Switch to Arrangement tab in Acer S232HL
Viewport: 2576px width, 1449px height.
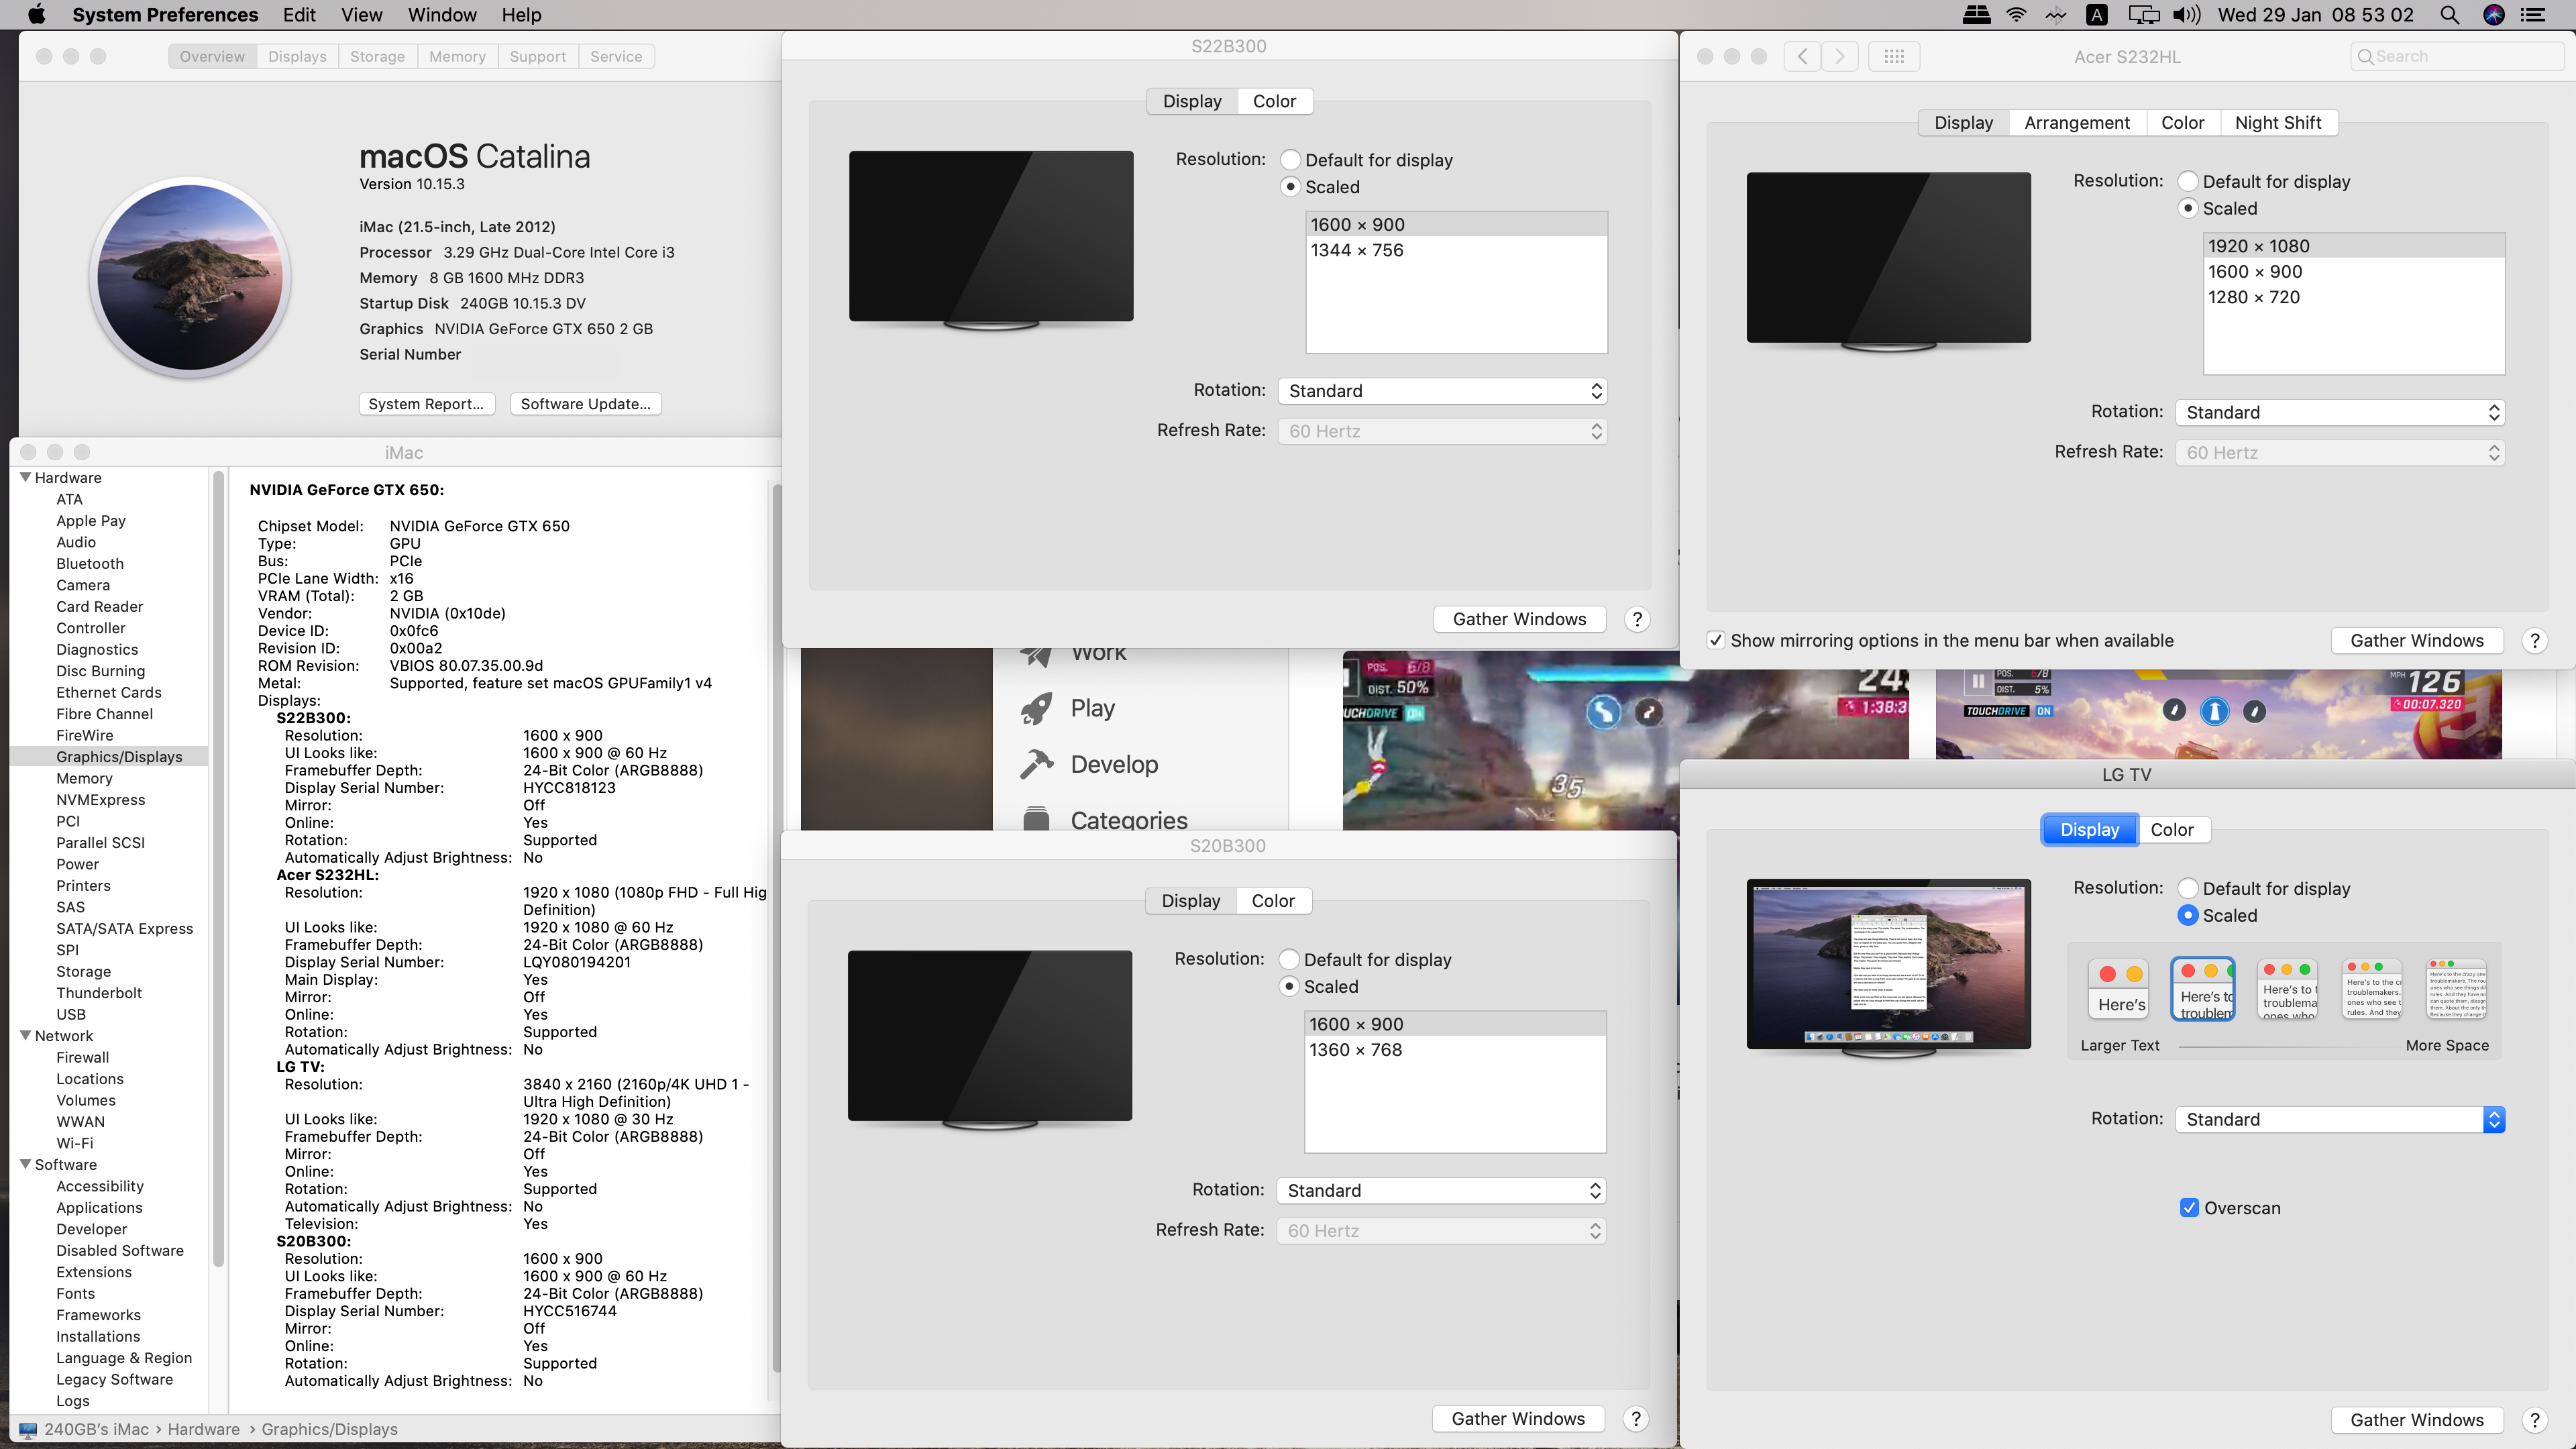pyautogui.click(x=2077, y=122)
